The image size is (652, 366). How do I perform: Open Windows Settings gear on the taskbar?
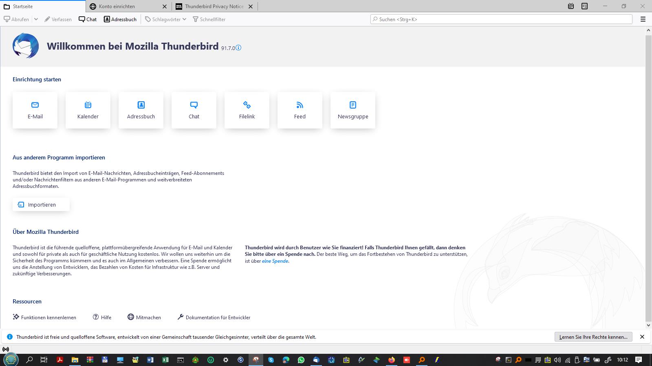coord(225,360)
